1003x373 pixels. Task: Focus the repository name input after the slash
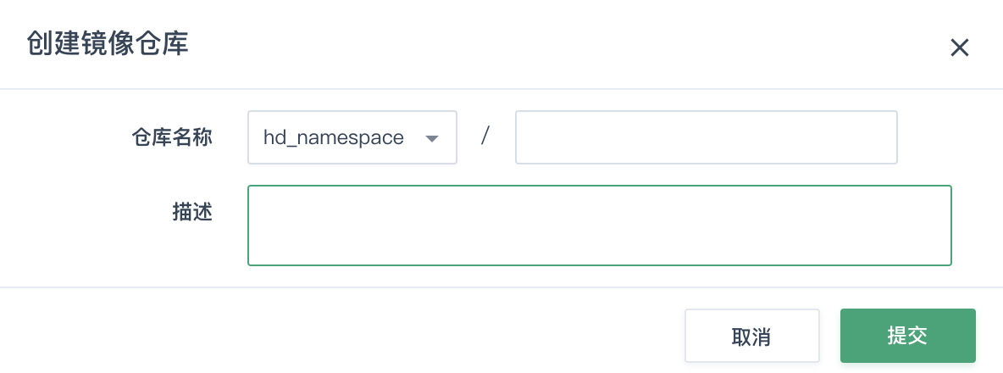click(707, 137)
